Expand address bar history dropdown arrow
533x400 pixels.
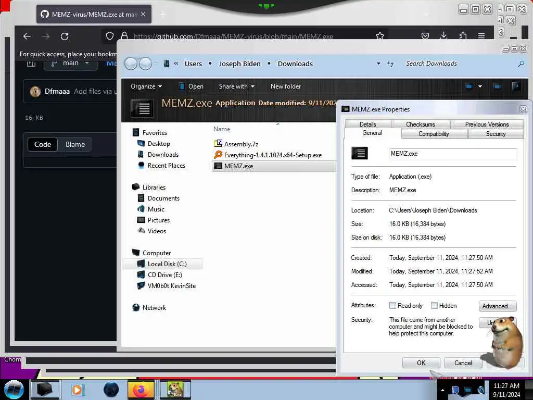coord(378,64)
